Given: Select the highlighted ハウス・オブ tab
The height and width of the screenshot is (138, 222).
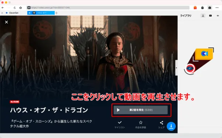Looking at the screenshot, I should 41,13.
